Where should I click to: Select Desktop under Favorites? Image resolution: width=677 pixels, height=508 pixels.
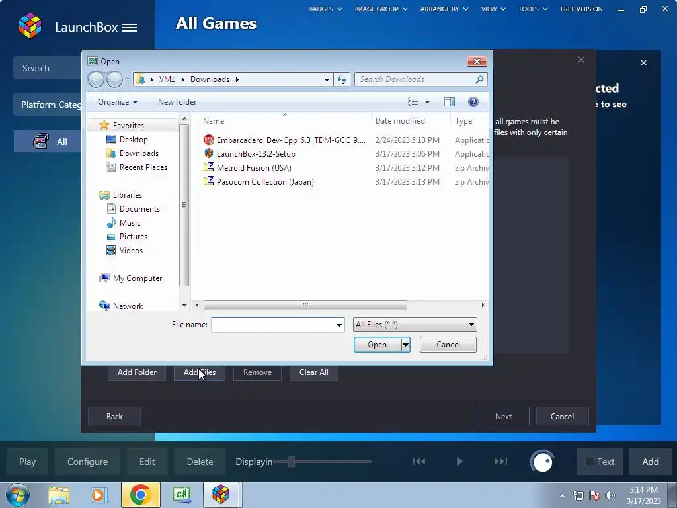(134, 140)
